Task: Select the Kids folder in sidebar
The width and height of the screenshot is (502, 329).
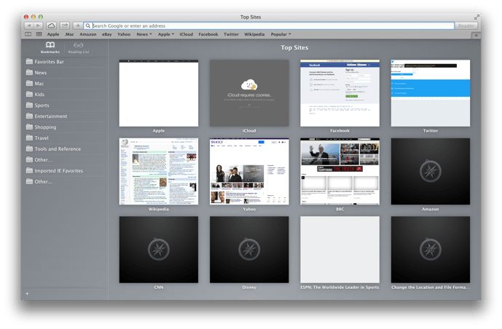Action: pos(65,95)
